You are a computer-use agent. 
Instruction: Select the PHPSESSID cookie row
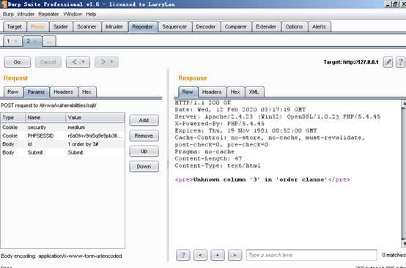coord(62,135)
